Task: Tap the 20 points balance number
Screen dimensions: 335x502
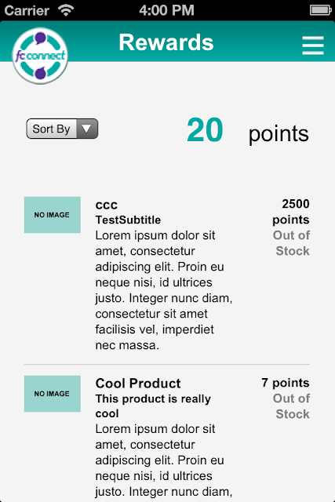Action: 205,130
